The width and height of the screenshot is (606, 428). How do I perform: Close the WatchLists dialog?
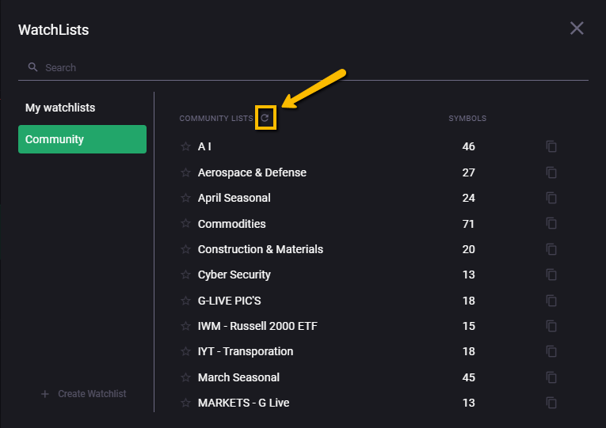(x=577, y=28)
